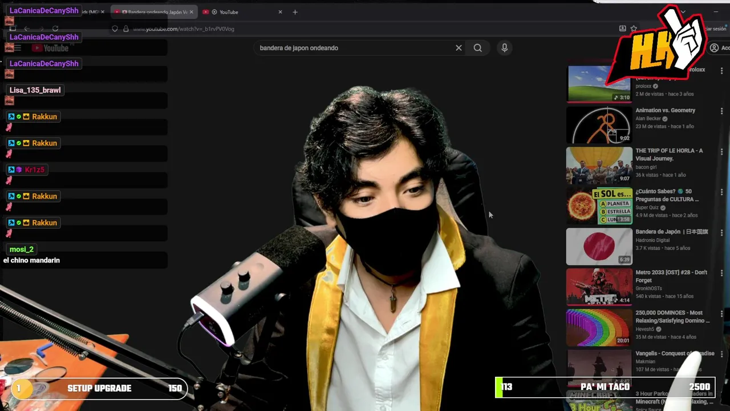Close the 'YouTube' browser tab
This screenshot has height=411, width=730.
click(x=280, y=12)
